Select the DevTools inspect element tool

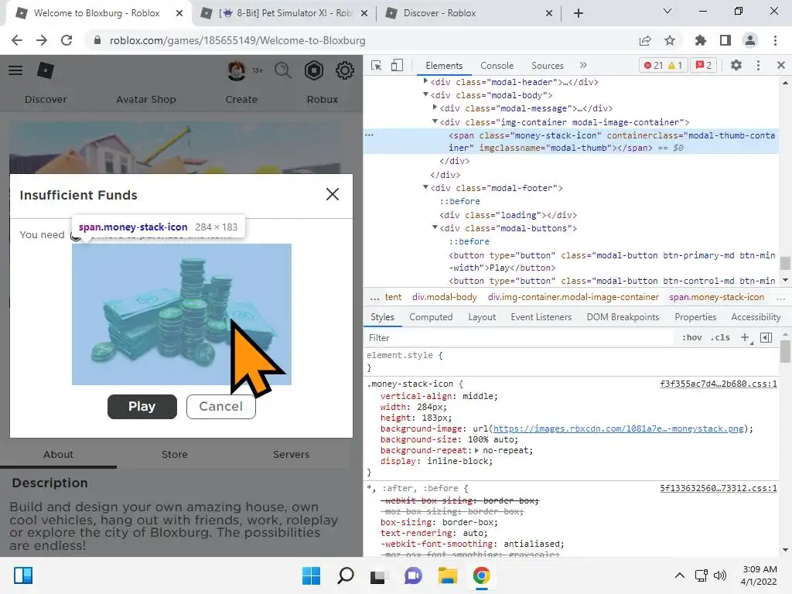[x=377, y=66]
